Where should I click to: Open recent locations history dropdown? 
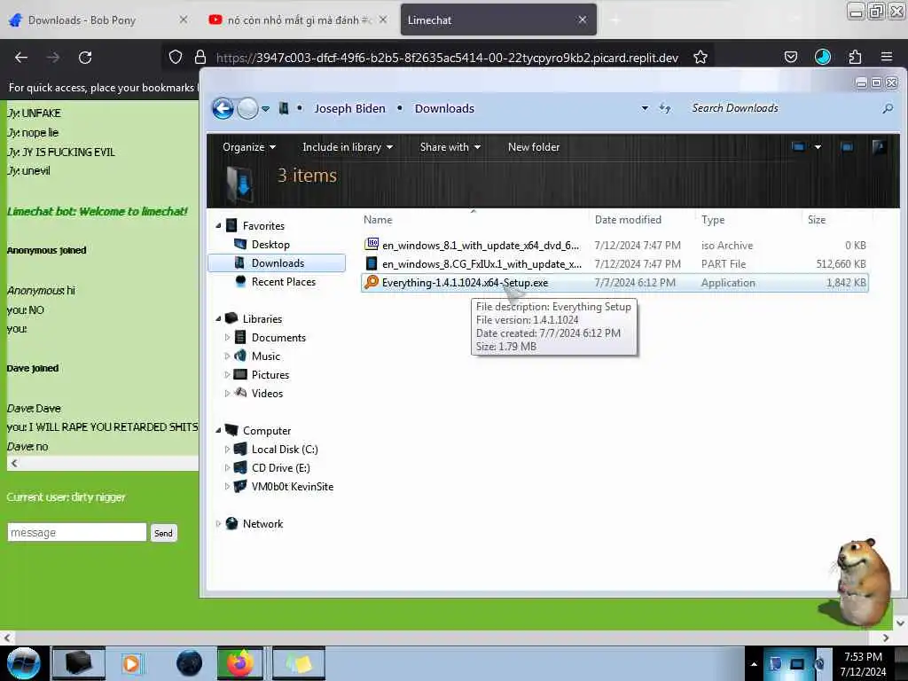point(265,109)
